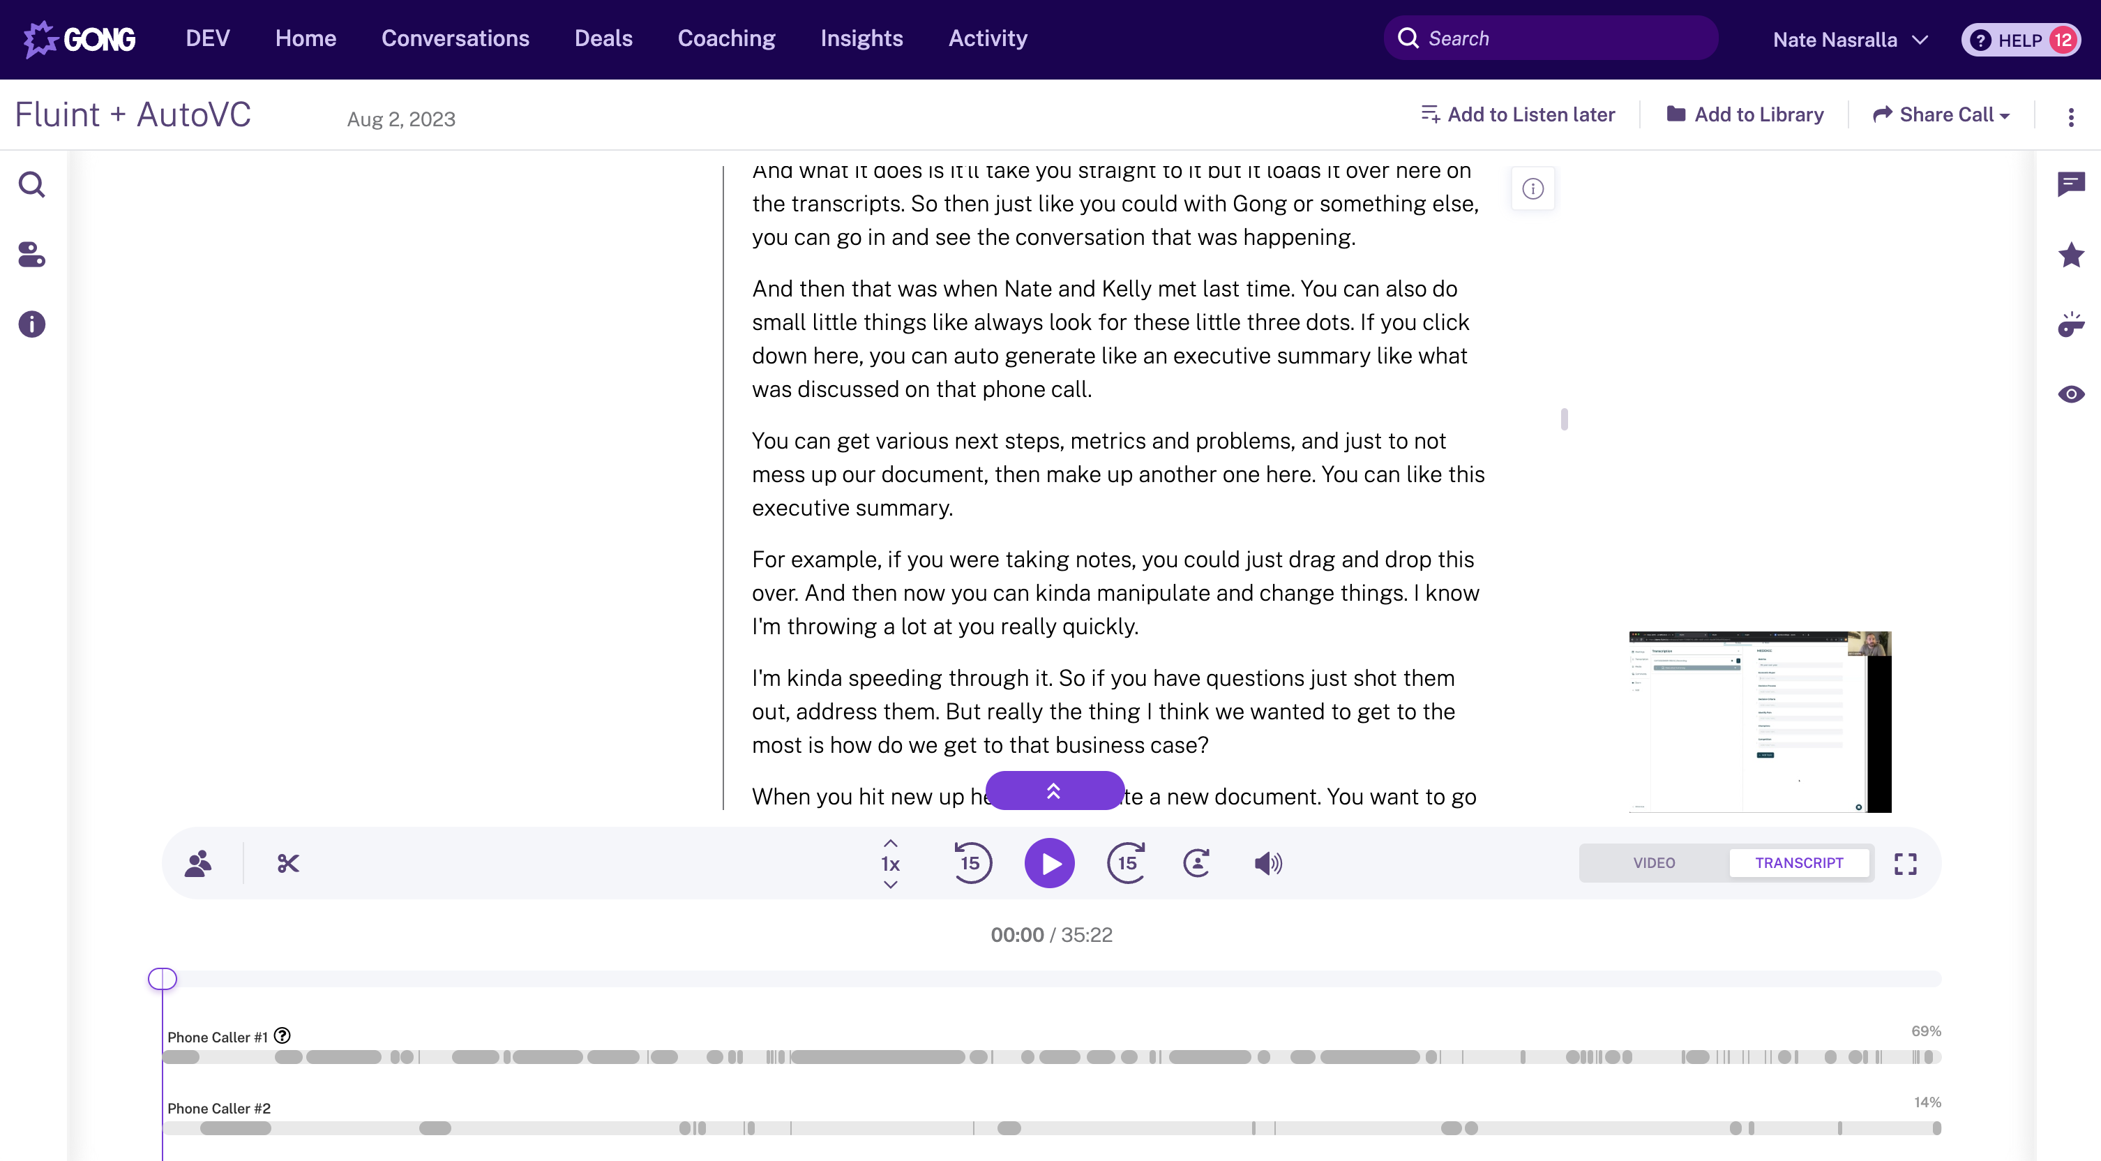The image size is (2101, 1161).
Task: Open the comments panel icon
Action: 2071,184
